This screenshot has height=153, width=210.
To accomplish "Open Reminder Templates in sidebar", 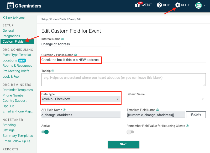I will pyautogui.click(x=17, y=90).
